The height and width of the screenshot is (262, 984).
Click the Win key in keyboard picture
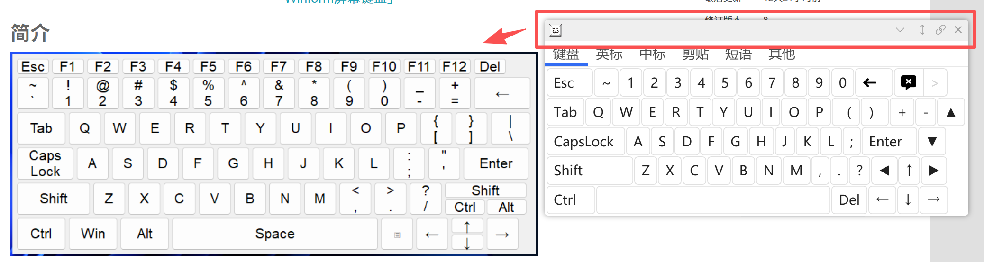tap(93, 234)
